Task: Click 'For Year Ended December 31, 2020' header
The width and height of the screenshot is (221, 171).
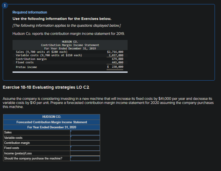Action: click(52, 127)
